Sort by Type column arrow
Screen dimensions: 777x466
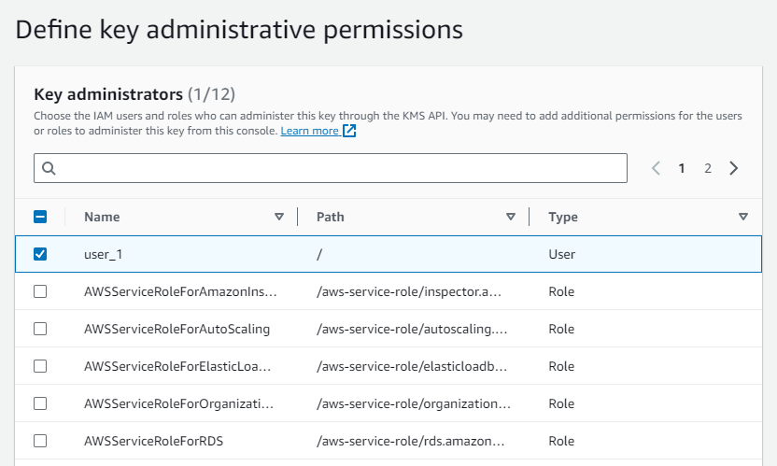pyautogui.click(x=742, y=217)
